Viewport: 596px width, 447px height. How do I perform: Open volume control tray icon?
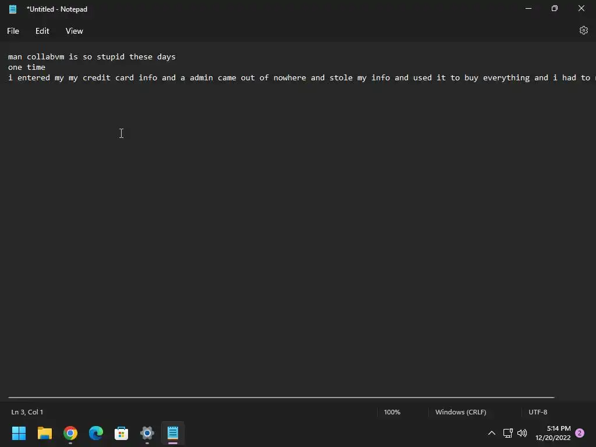pos(522,433)
